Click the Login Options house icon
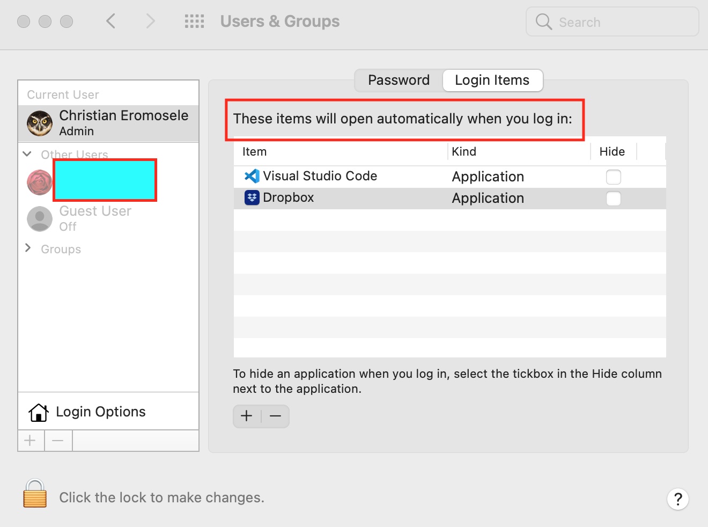708x527 pixels. (39, 412)
